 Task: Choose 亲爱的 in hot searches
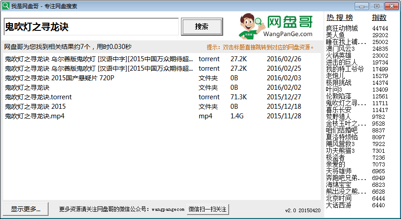point(335,164)
